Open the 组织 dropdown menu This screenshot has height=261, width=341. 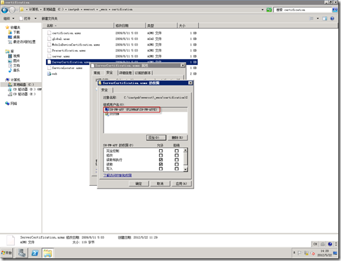tap(9, 18)
